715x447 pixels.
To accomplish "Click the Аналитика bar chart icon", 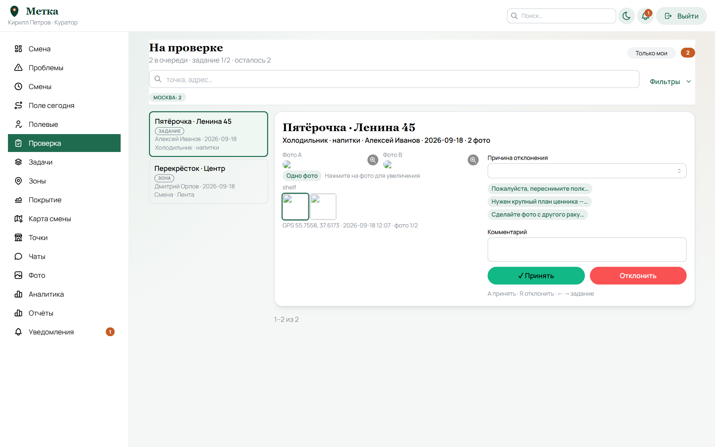I will (x=18, y=294).
